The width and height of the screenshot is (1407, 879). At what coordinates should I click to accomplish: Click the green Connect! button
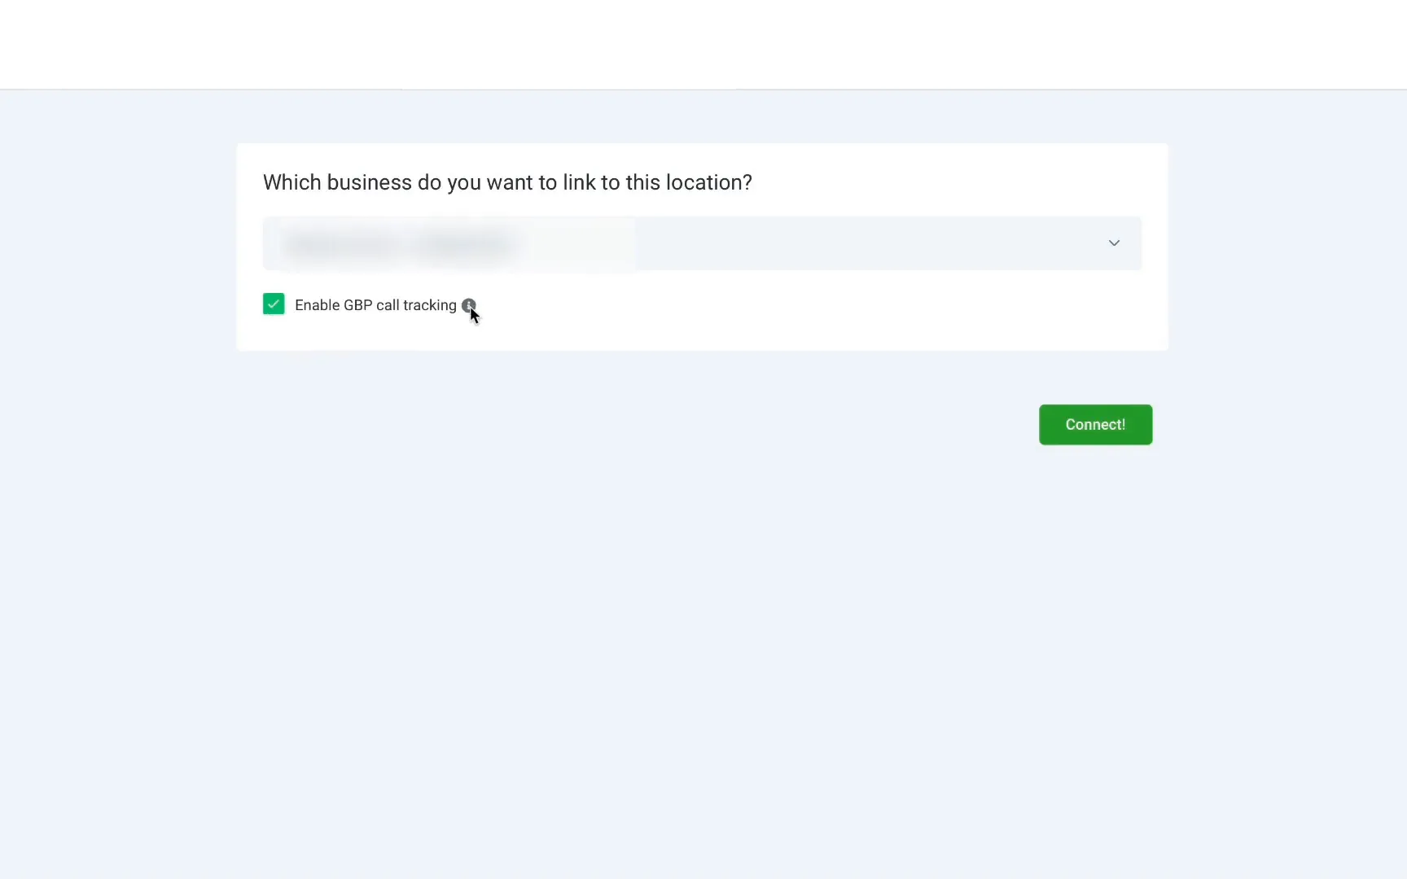tap(1095, 425)
